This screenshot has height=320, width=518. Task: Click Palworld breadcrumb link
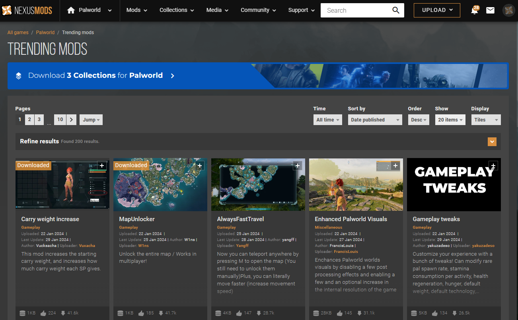[45, 33]
